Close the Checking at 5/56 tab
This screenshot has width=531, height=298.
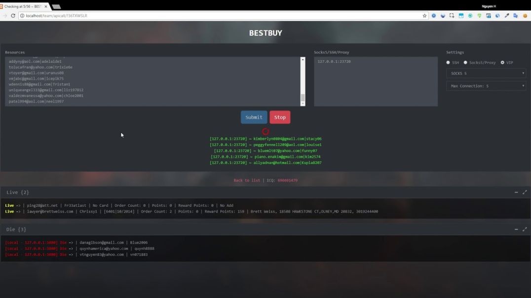coord(46,6)
